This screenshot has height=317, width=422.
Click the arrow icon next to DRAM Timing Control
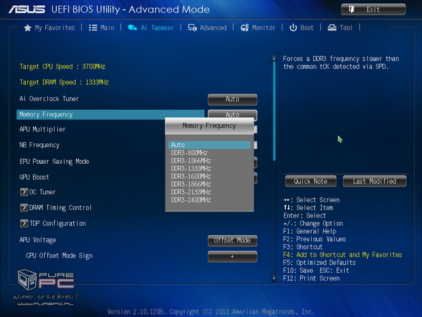click(24, 207)
